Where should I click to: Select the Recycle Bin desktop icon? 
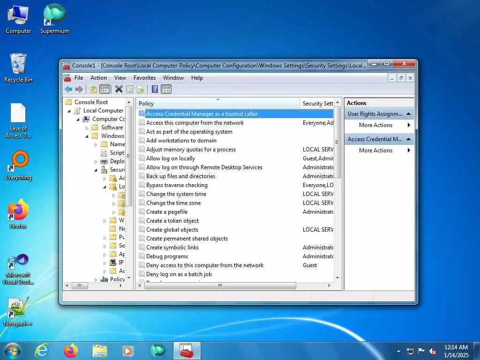(x=18, y=68)
